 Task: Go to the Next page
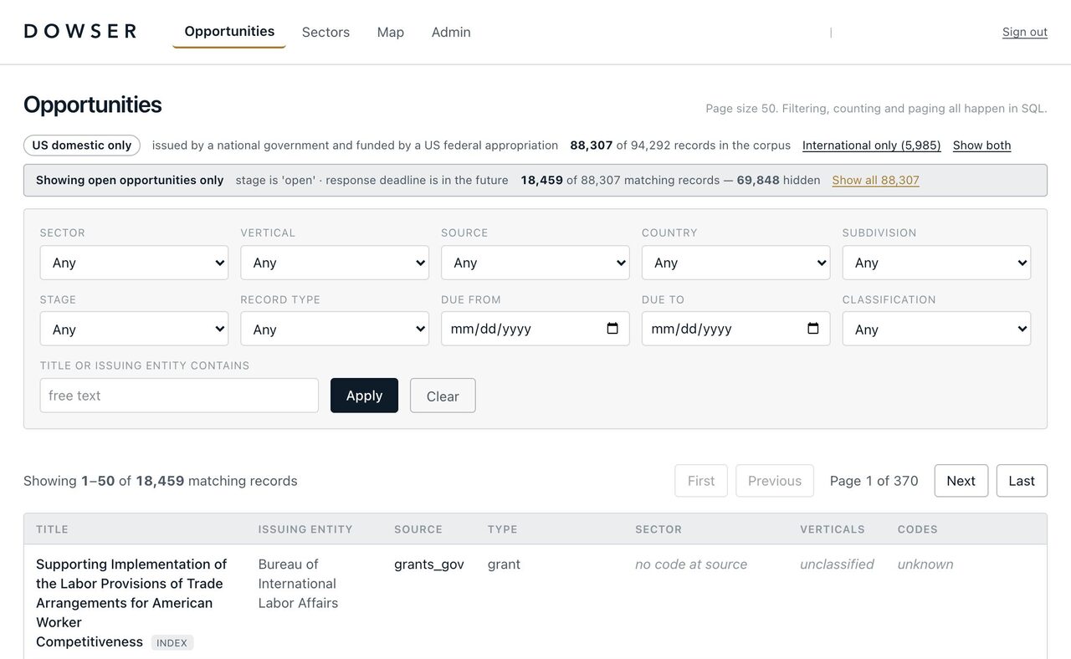pos(961,481)
